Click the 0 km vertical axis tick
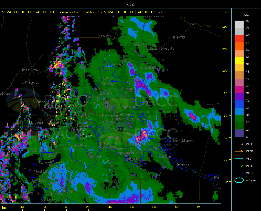Screen dimensions: 261x211 [x=227, y=182]
